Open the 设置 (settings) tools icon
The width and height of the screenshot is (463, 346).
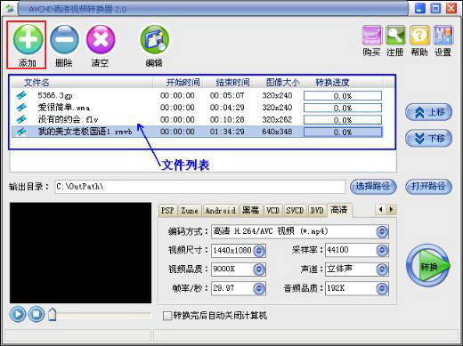[443, 36]
